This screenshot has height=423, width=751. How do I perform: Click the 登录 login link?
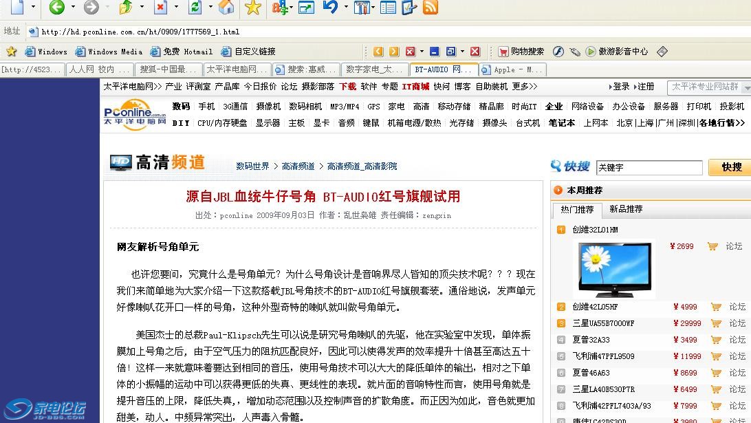(x=621, y=86)
